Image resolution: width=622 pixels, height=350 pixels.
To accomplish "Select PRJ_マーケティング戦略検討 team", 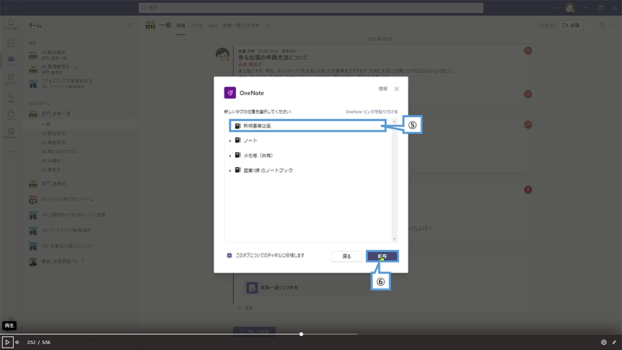I will coord(67,230).
